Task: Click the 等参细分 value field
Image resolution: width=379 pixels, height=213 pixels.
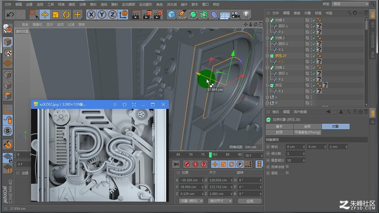Action: [x=295, y=160]
